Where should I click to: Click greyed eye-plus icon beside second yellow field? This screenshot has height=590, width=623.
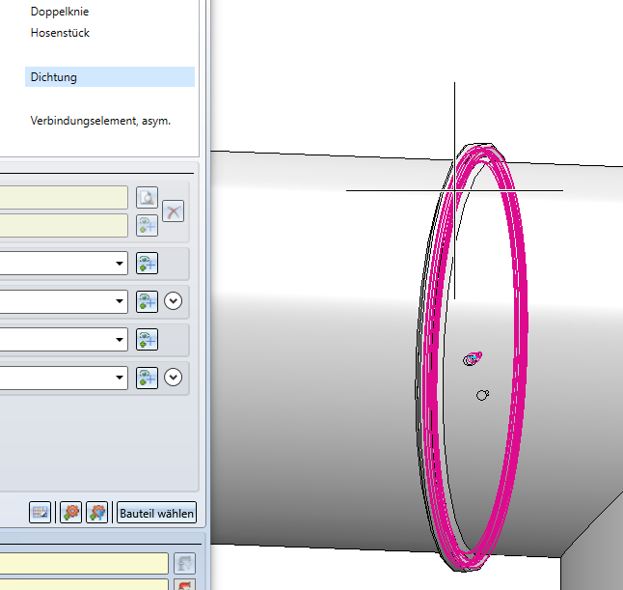click(147, 226)
